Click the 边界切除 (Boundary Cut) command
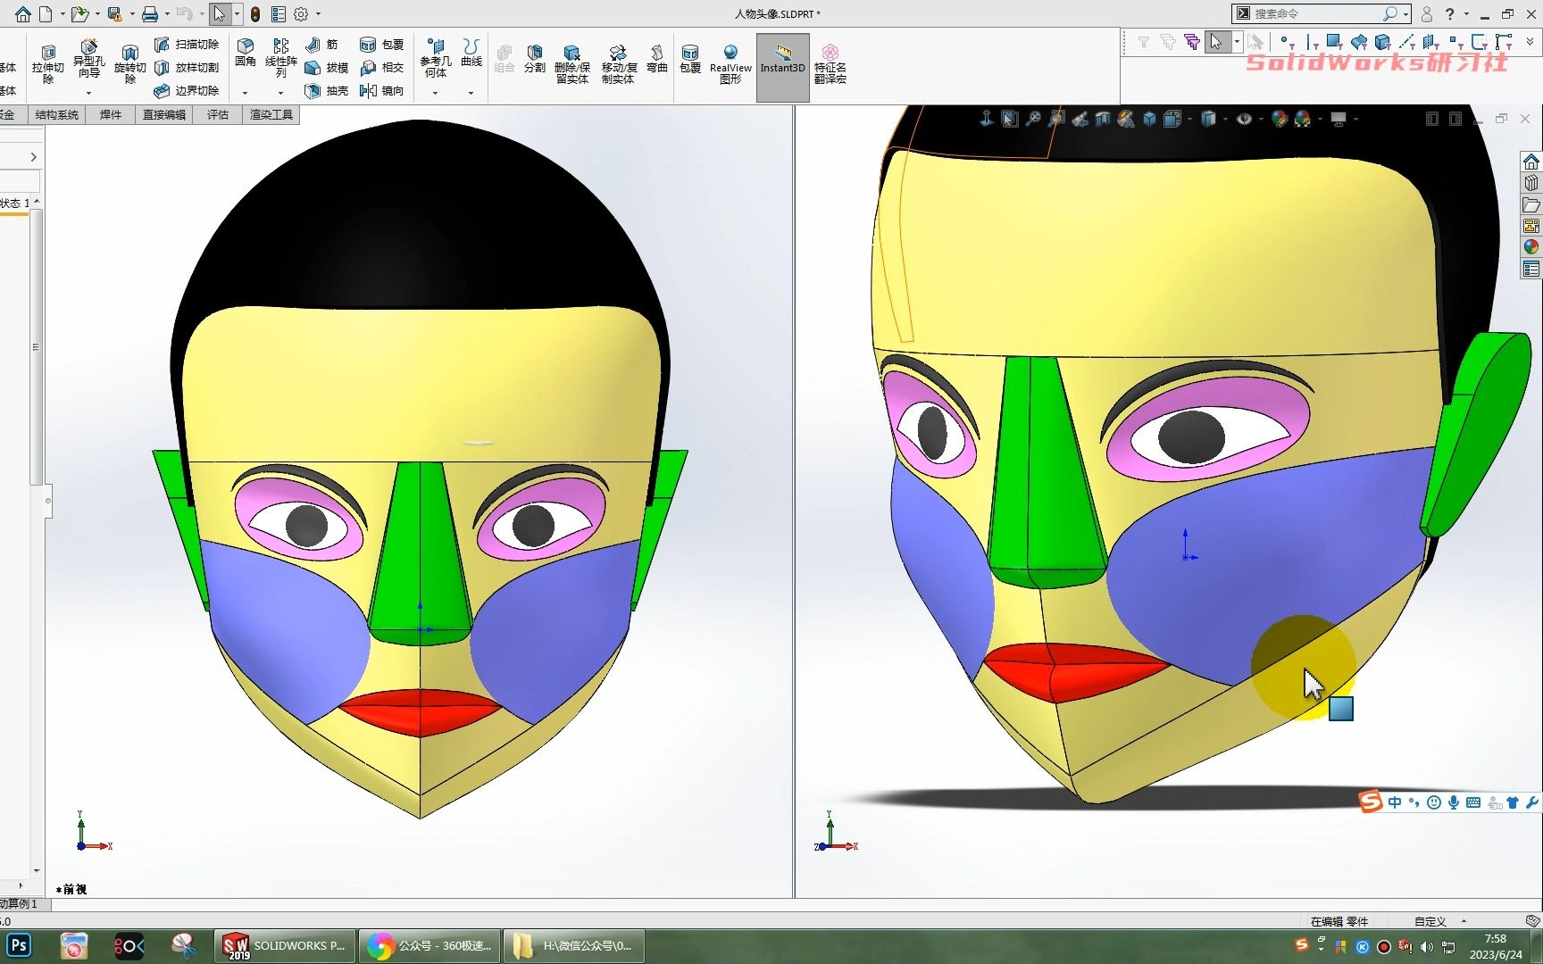The image size is (1543, 964). [187, 90]
